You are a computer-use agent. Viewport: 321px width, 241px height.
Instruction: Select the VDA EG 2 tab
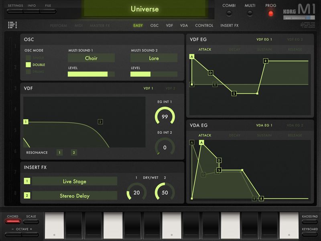tap(295, 125)
